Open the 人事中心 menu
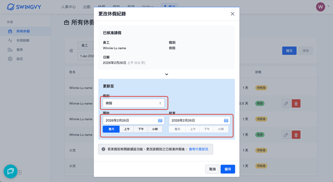Image resolution: width=333 pixels, height=182 pixels. point(69,7)
